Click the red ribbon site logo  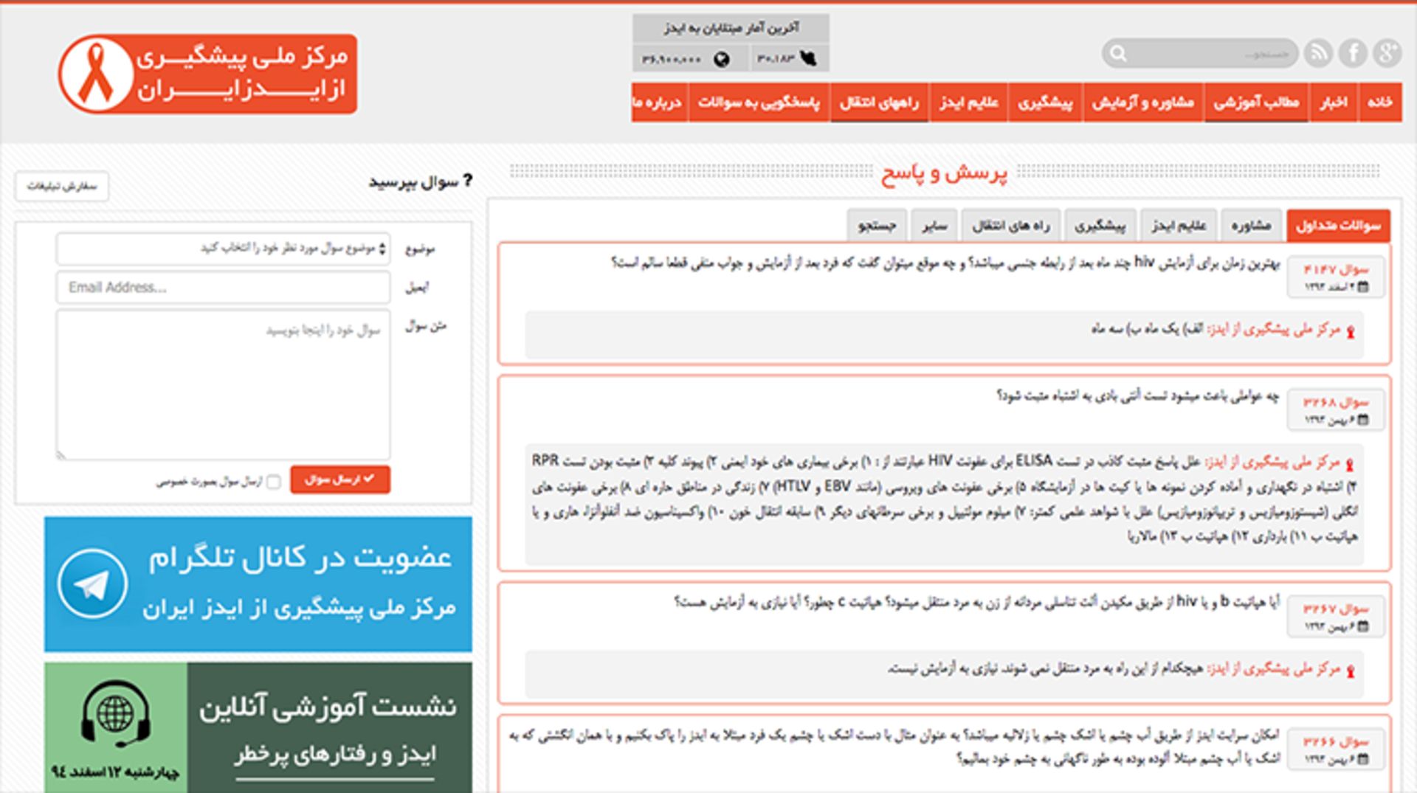coord(96,75)
